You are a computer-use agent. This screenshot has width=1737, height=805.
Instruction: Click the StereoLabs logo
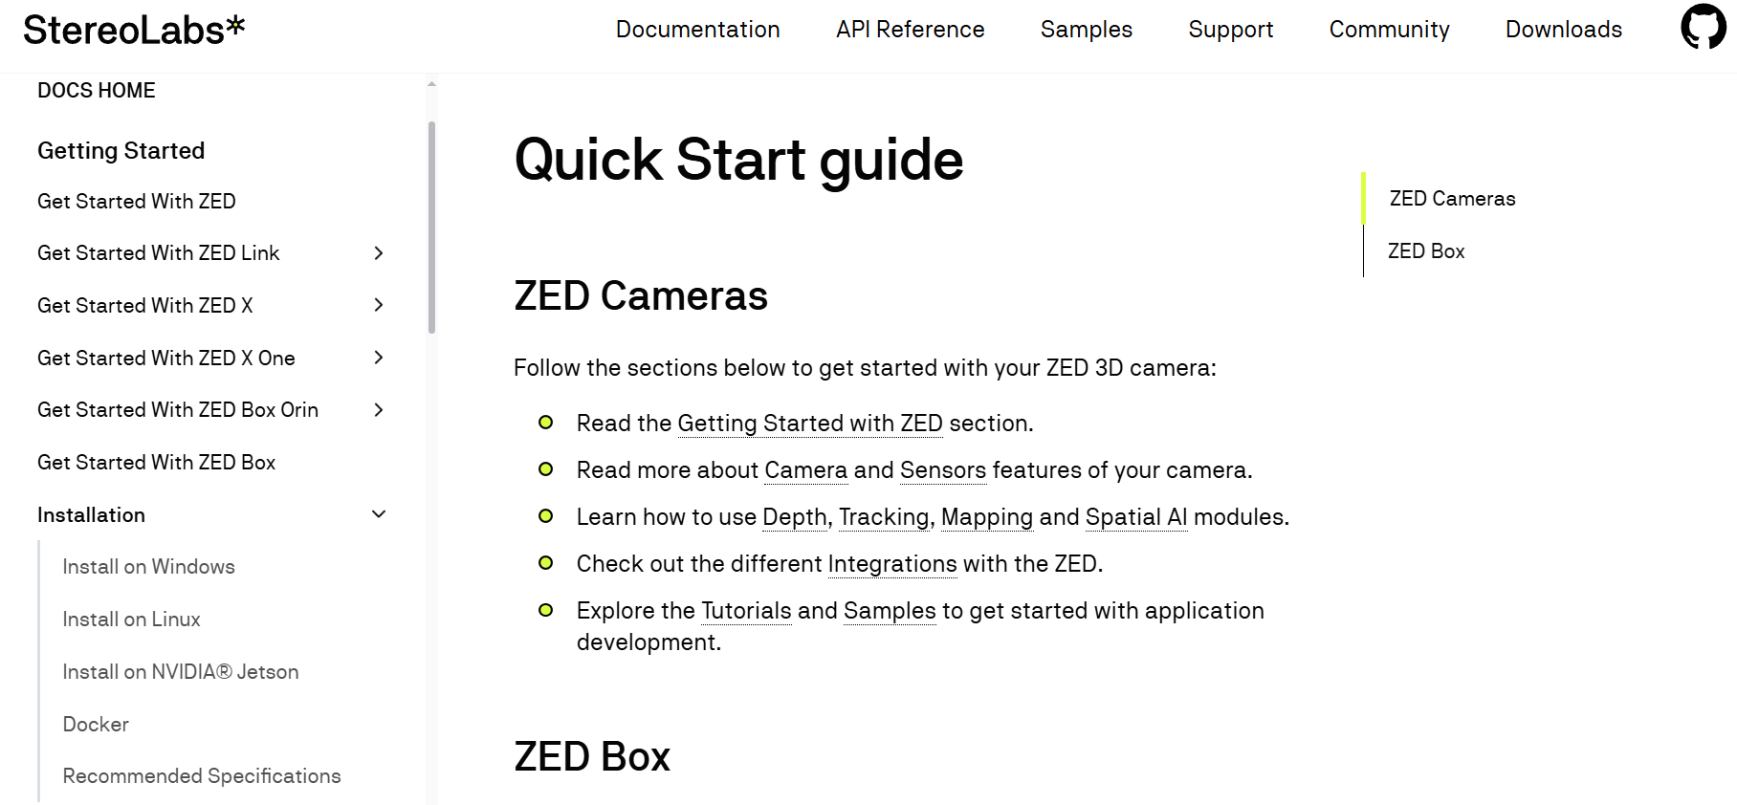[134, 28]
